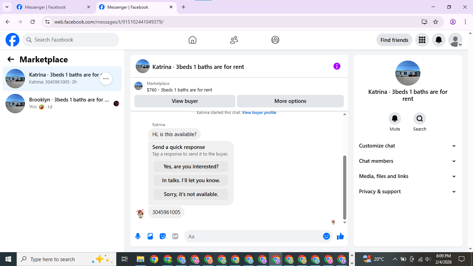
Task: Click the chat scroll up arrow
Action: pyautogui.click(x=345, y=114)
